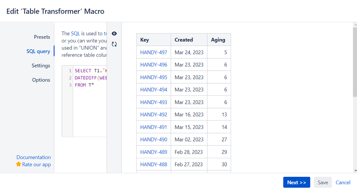Viewport: 357px width, 190px height.
Task: Cancel the macro editing dialog
Action: coord(343,182)
